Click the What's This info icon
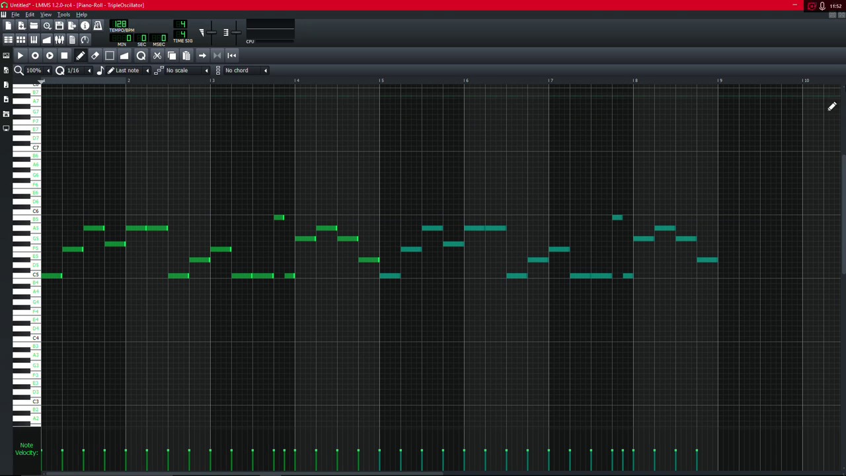Screen dimensions: 846x476 85,25
